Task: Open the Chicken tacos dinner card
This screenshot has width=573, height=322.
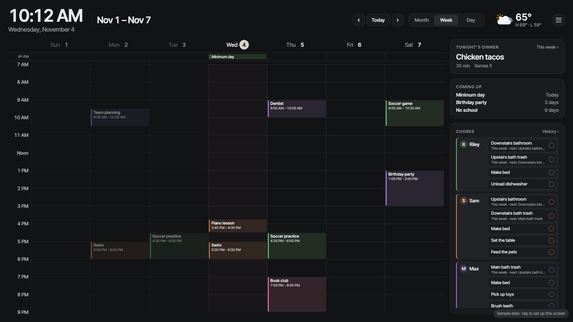Action: click(x=507, y=57)
